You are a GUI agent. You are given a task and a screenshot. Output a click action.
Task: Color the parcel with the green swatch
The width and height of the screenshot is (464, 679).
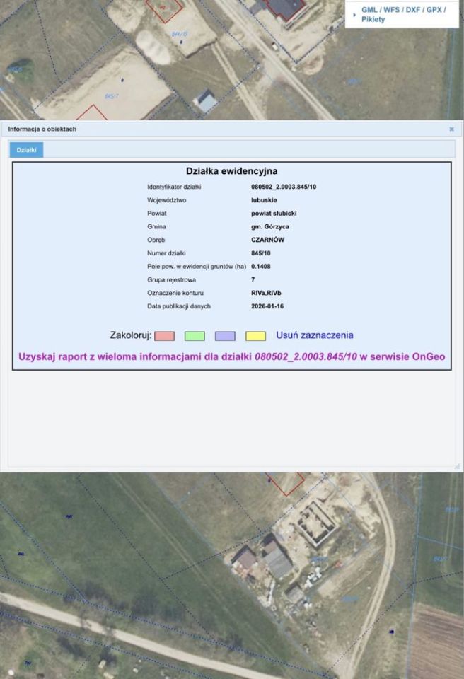(195, 336)
